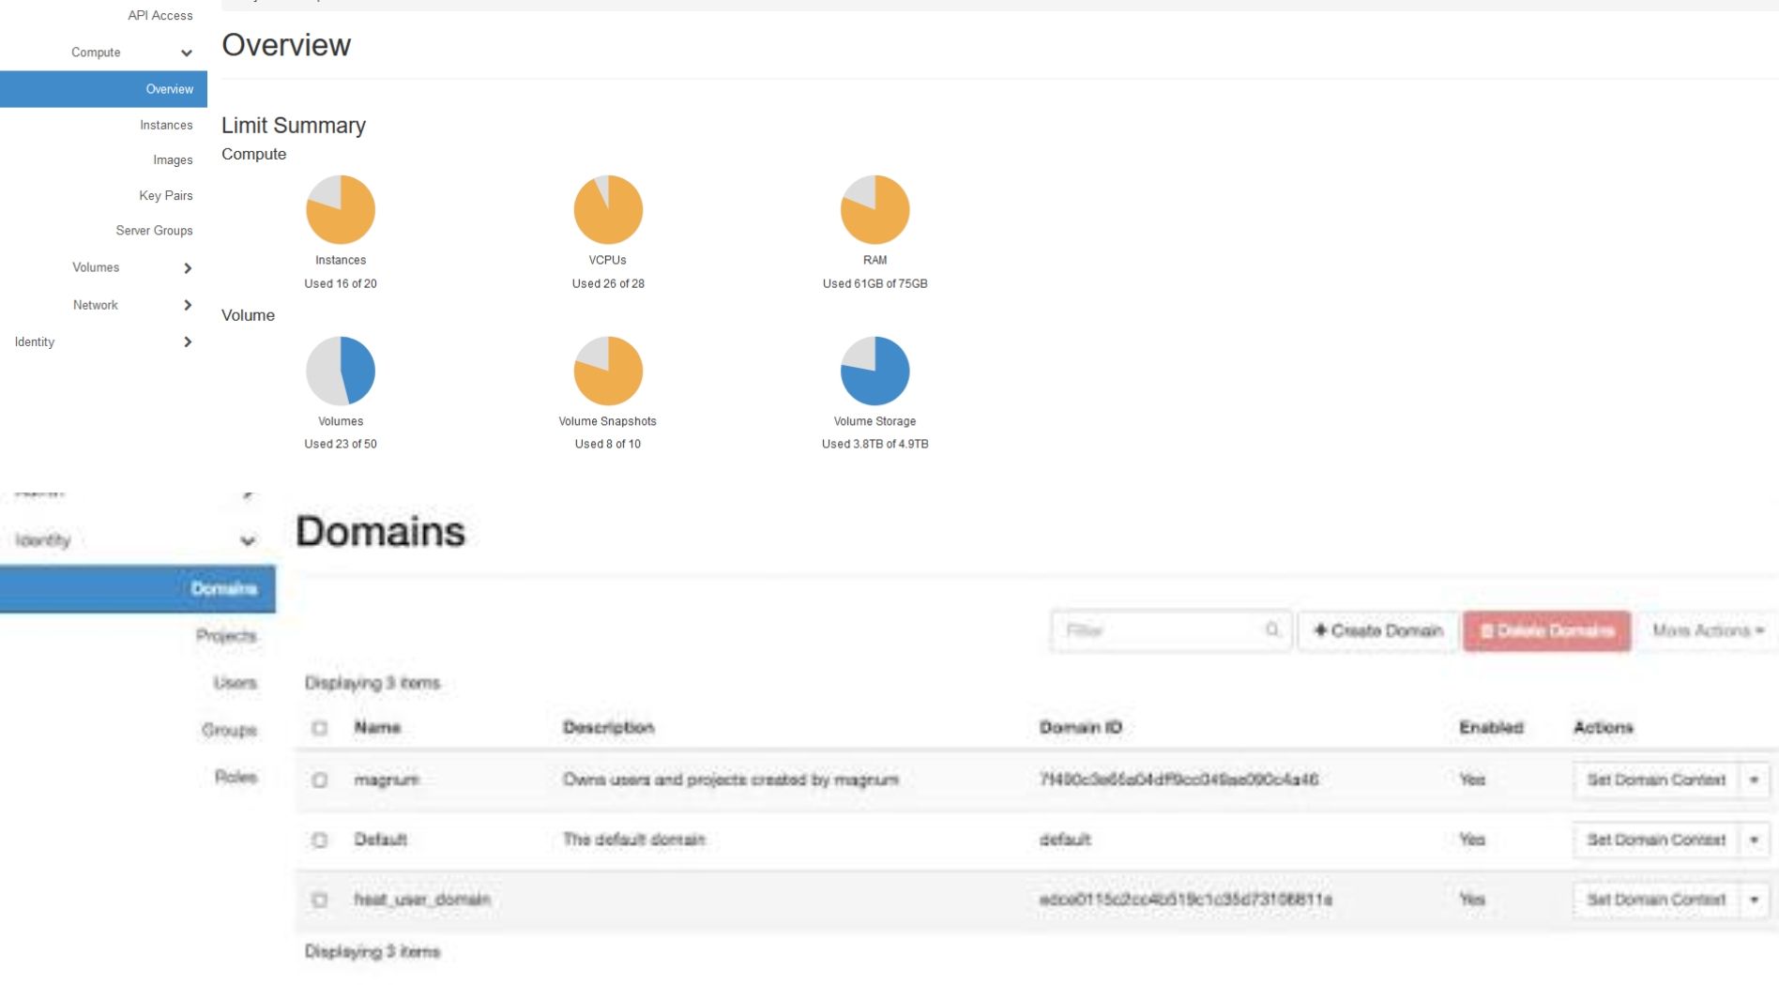Viewport: 1779px width, 985px height.
Task: Expand the Network sidebar section
Action: 188,305
